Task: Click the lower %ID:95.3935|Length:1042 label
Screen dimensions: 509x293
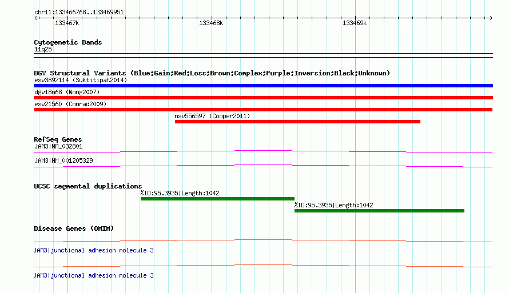Action: coord(333,205)
